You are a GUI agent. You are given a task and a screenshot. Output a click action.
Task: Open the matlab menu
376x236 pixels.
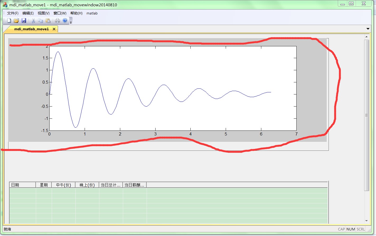coord(92,13)
